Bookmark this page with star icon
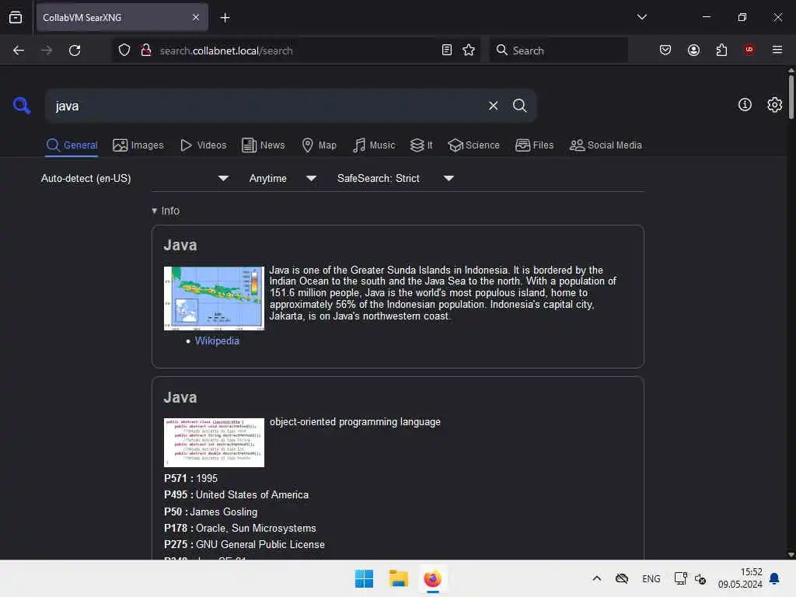Screen dimensions: 796x597 click(x=469, y=51)
